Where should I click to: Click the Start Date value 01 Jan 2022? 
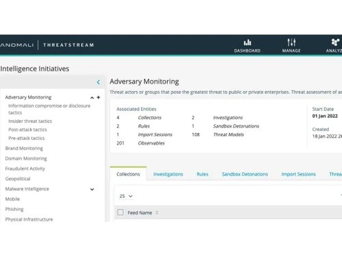pyautogui.click(x=325, y=116)
